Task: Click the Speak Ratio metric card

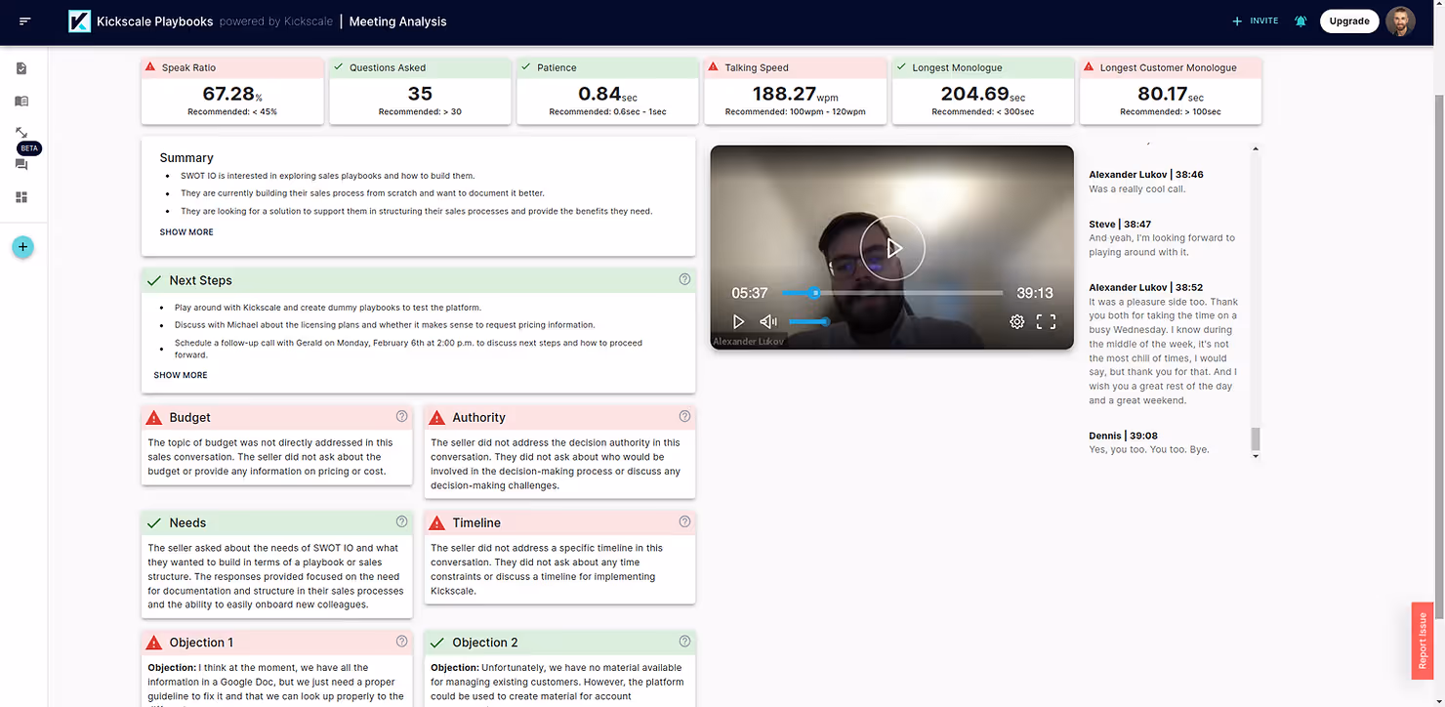Action: click(232, 91)
